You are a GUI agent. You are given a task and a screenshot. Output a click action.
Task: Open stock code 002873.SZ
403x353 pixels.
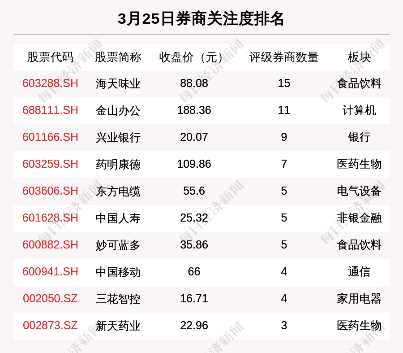coord(50,326)
